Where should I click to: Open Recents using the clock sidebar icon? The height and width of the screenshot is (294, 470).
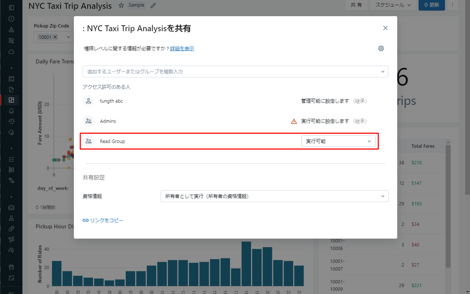(x=11, y=18)
